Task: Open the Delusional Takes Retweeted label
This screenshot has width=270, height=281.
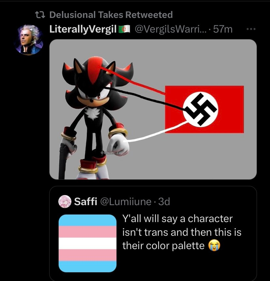Action: click(x=111, y=15)
